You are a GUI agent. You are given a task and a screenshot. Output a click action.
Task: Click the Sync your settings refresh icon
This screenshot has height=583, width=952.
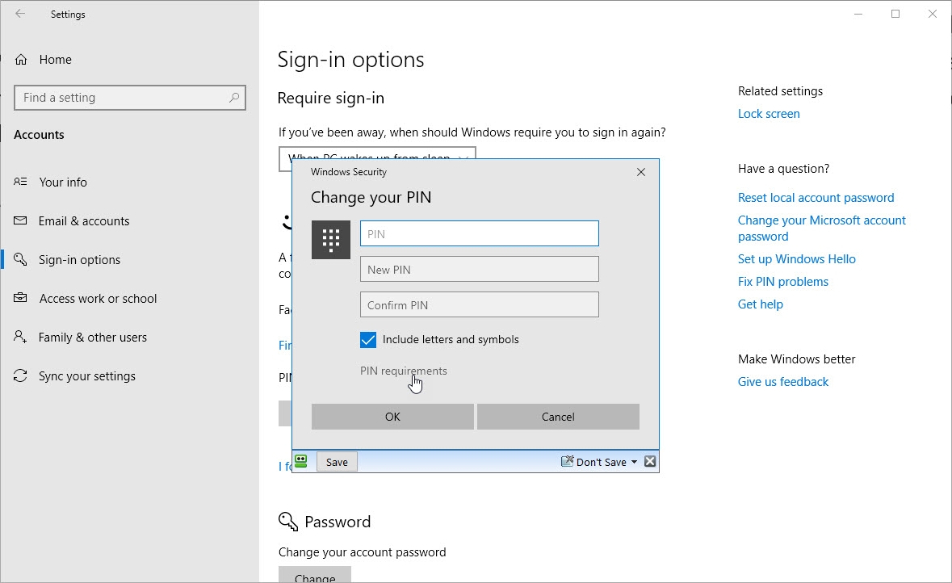point(20,375)
